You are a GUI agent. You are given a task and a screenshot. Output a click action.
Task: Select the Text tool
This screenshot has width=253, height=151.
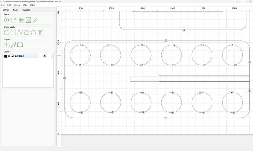(40, 33)
